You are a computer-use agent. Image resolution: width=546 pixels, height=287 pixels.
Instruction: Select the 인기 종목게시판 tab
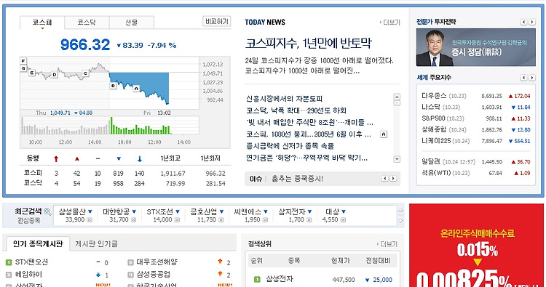[x=38, y=244]
